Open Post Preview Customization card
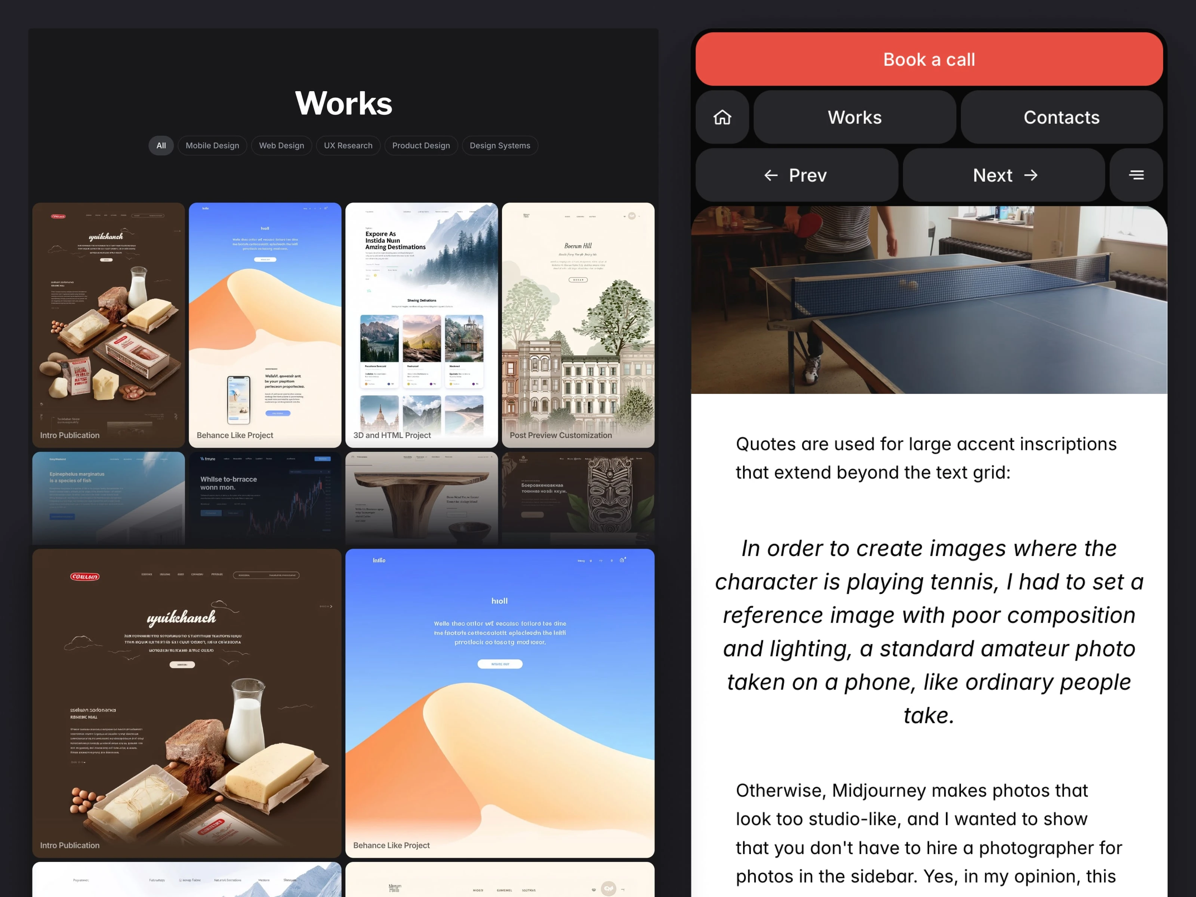1196x897 pixels. pos(577,324)
